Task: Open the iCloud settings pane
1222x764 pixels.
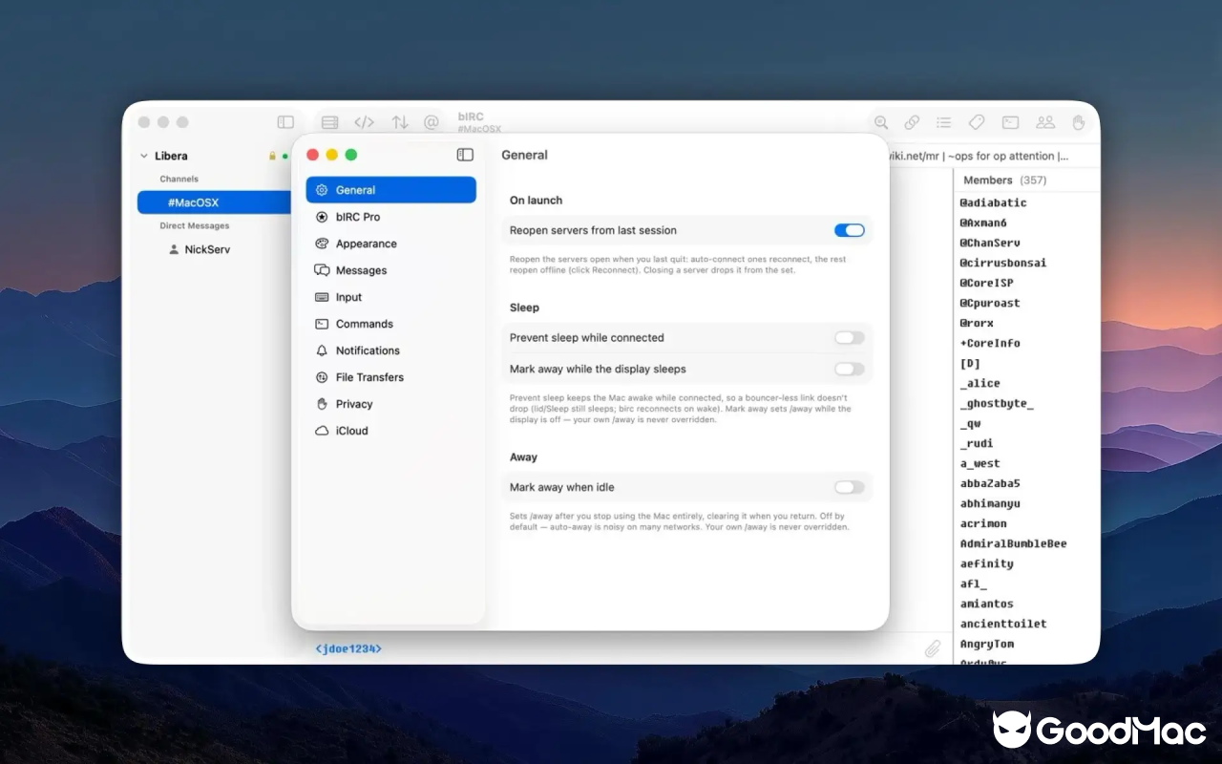Action: tap(391, 431)
